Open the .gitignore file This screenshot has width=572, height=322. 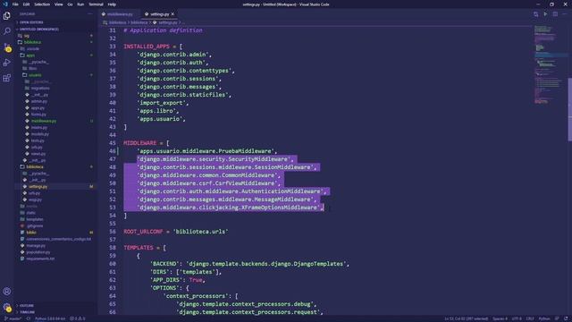click(35, 225)
